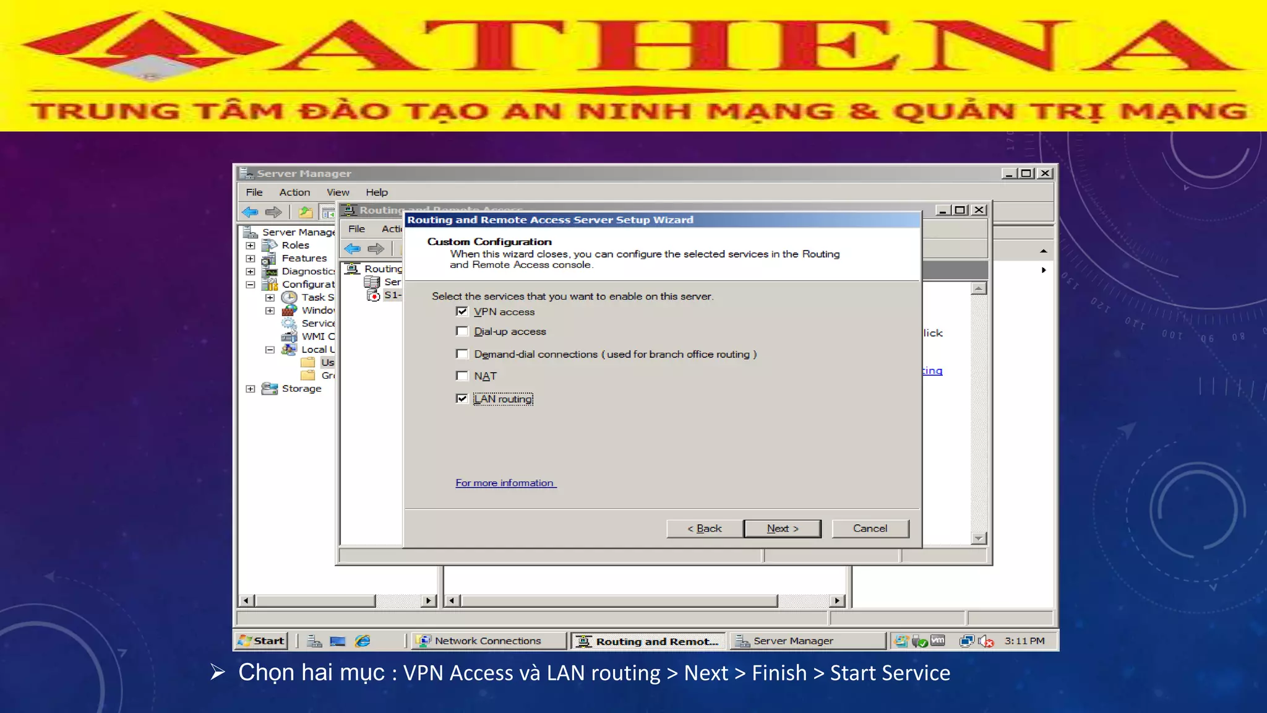Open Server Manager's Action menu

[294, 192]
